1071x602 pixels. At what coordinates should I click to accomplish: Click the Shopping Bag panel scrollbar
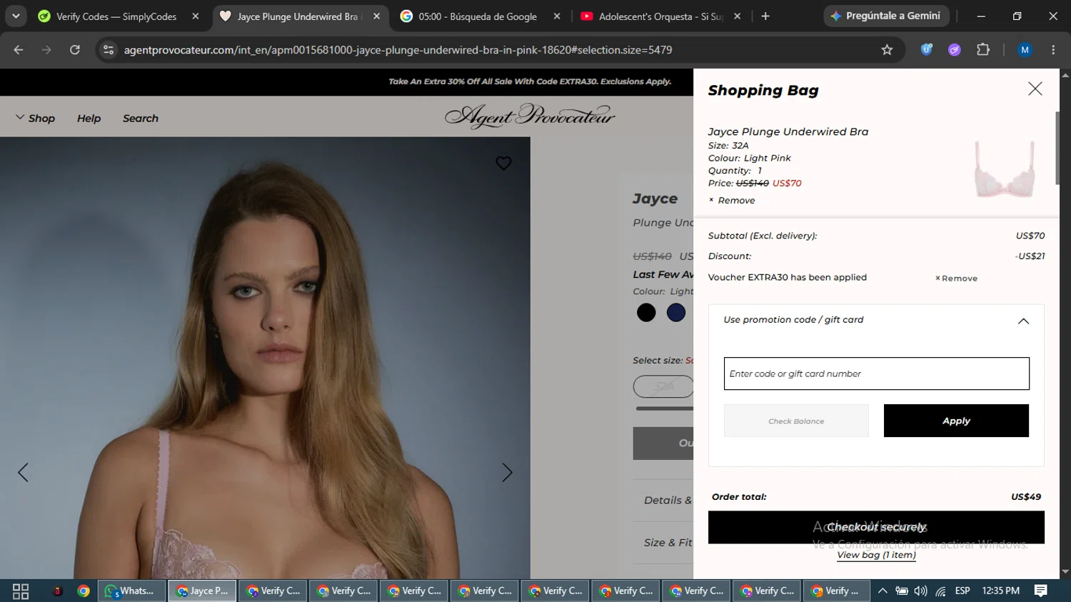[x=1057, y=147]
